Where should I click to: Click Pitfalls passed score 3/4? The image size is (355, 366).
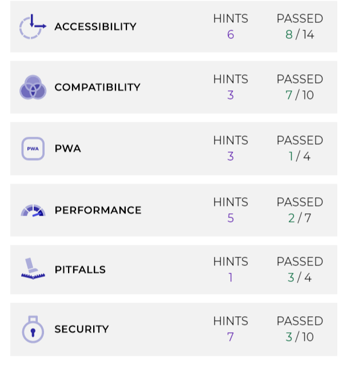coord(300,277)
